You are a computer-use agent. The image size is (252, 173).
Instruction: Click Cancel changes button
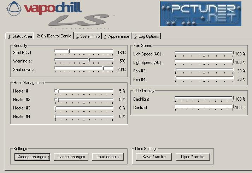[x=71, y=157]
